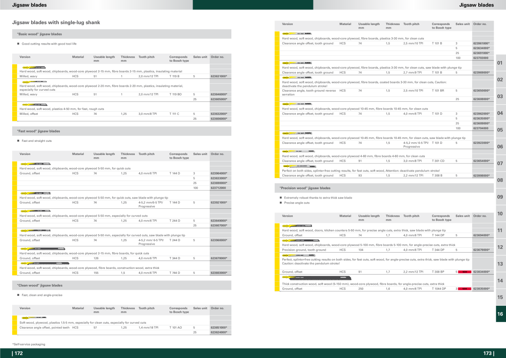
Task: Select order number 623632000*
Action: pos(219,114)
